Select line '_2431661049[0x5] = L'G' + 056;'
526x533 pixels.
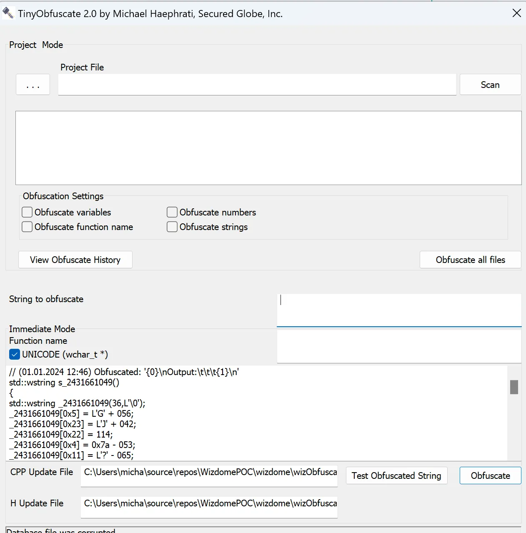[x=71, y=413]
